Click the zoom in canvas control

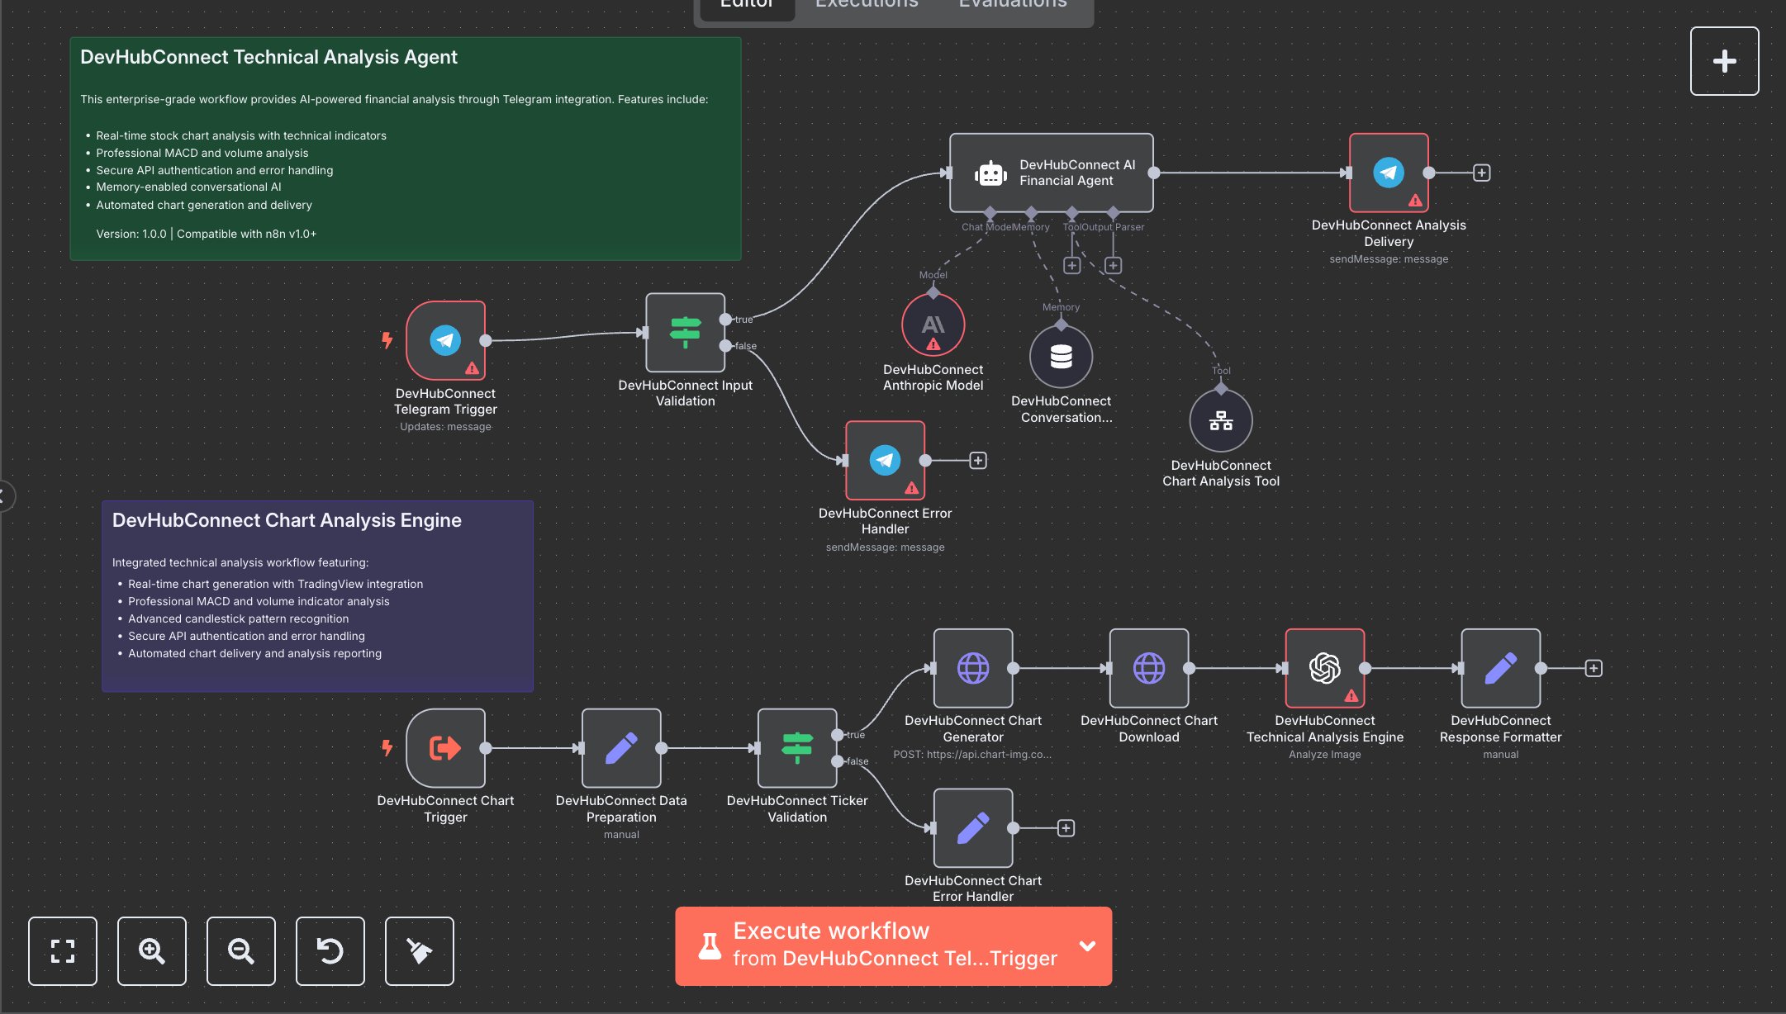coord(151,951)
